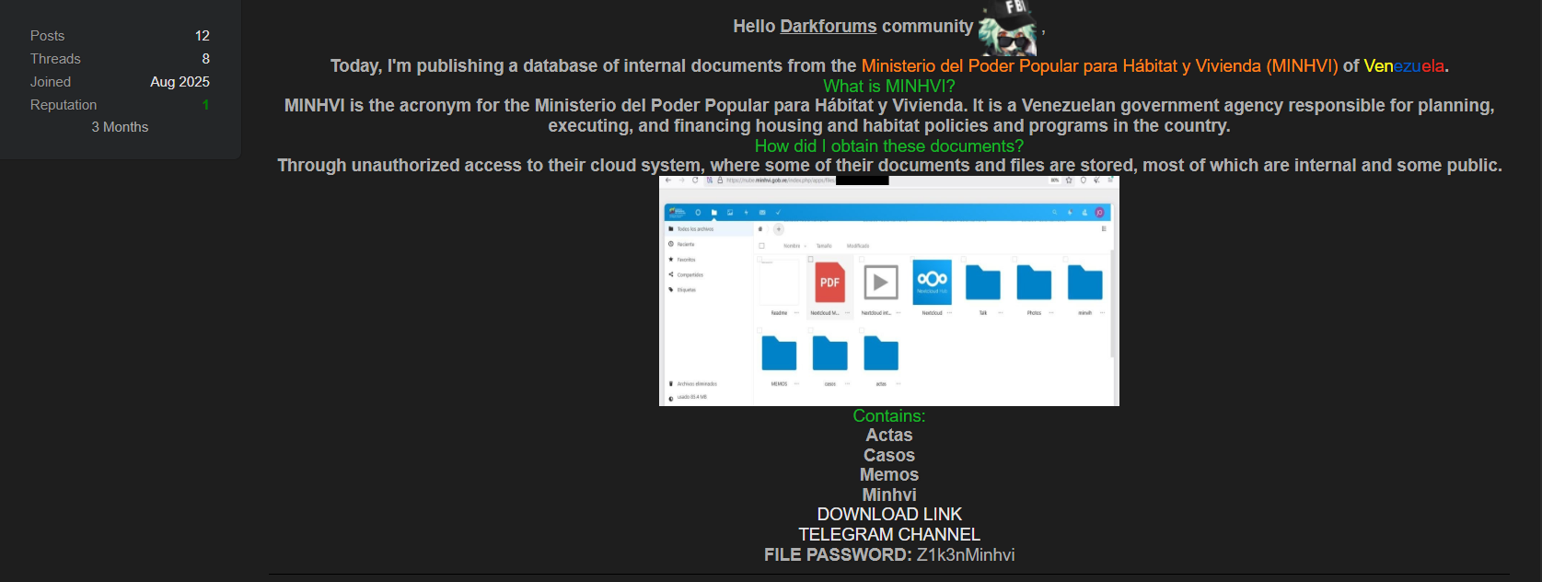This screenshot has width=1542, height=582.
Task: Click the MEMOS folder icon
Action: pyautogui.click(x=779, y=354)
